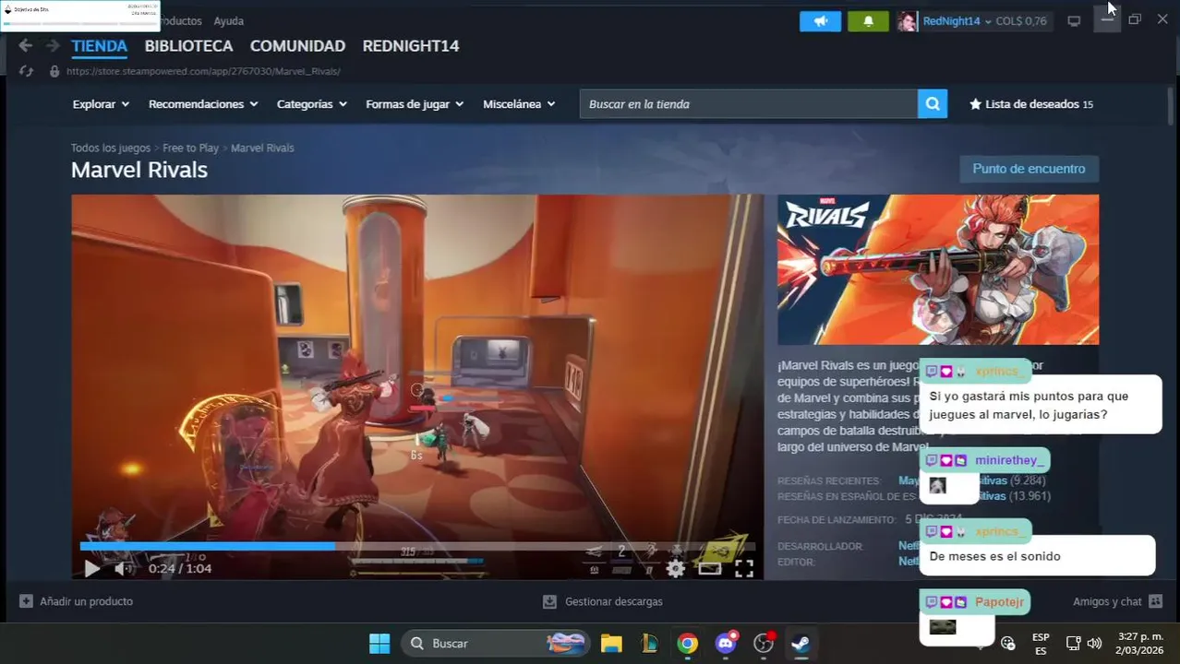Screen dimensions: 1180x664
Task: Seek in the trailer progress bar
Action: [416, 547]
